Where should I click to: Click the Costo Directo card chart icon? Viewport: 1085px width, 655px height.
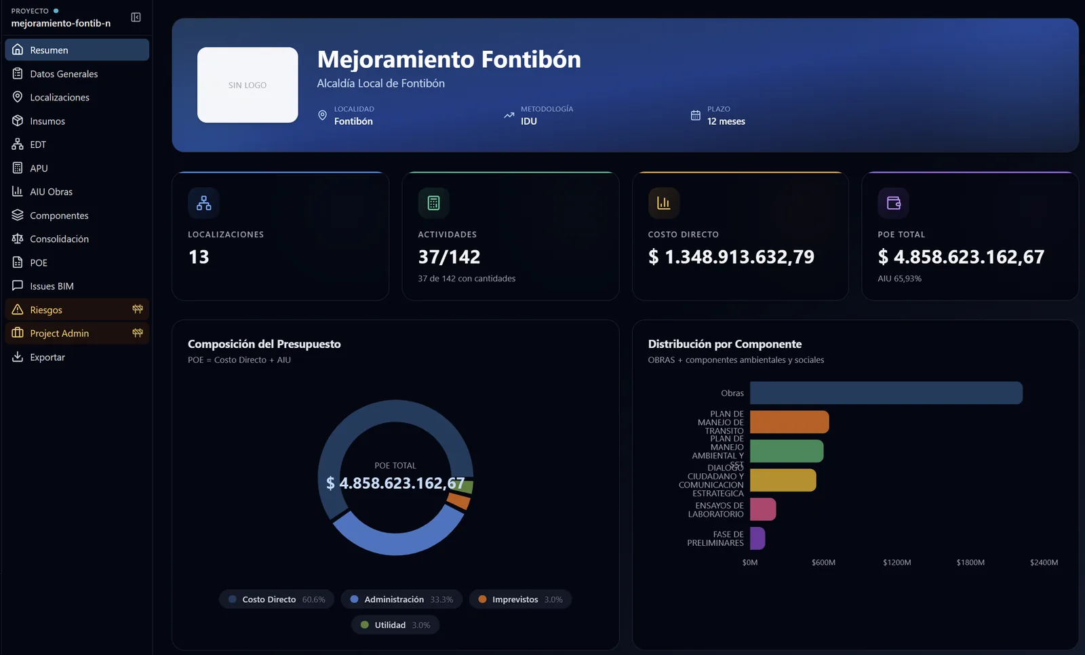663,203
